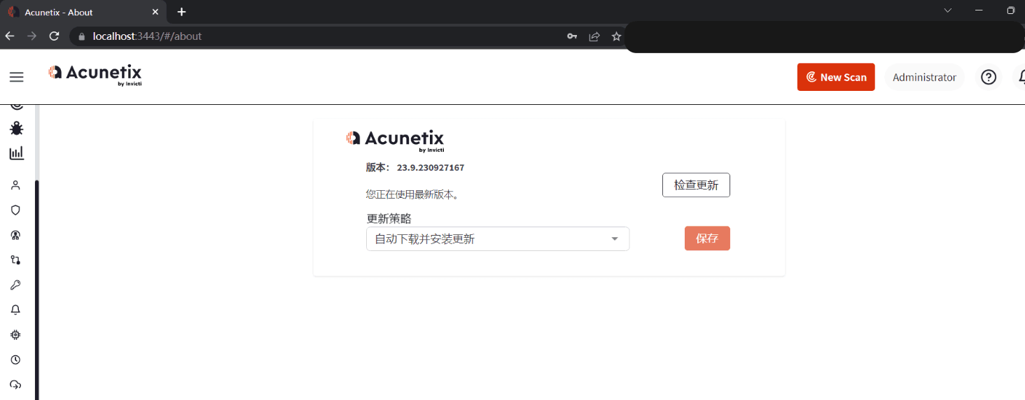Click the 检查更新 button
This screenshot has width=1025, height=400.
point(696,185)
